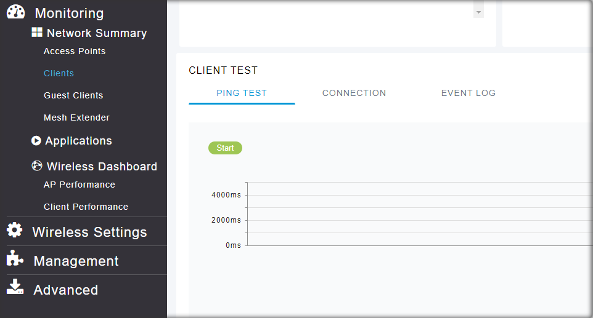Open Access Points page
This screenshot has height=318, width=593.
pyautogui.click(x=75, y=51)
